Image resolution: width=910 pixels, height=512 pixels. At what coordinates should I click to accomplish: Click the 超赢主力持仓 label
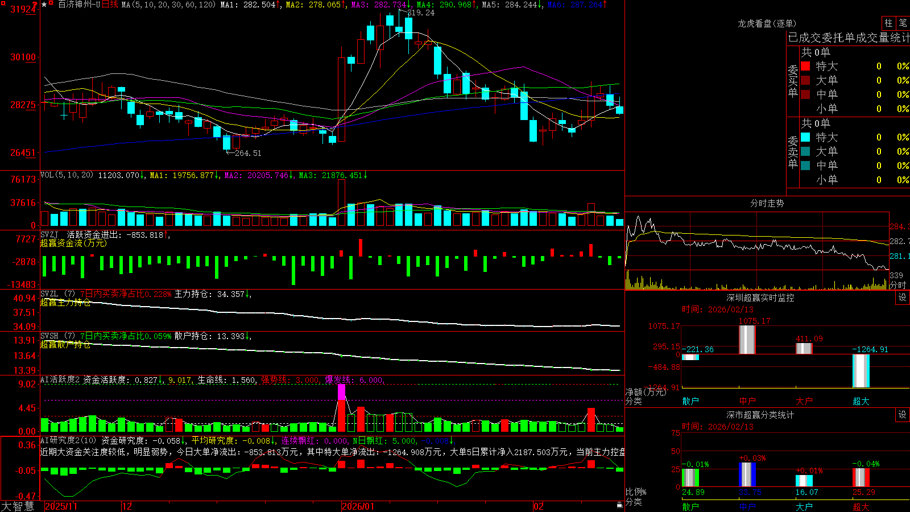click(65, 302)
